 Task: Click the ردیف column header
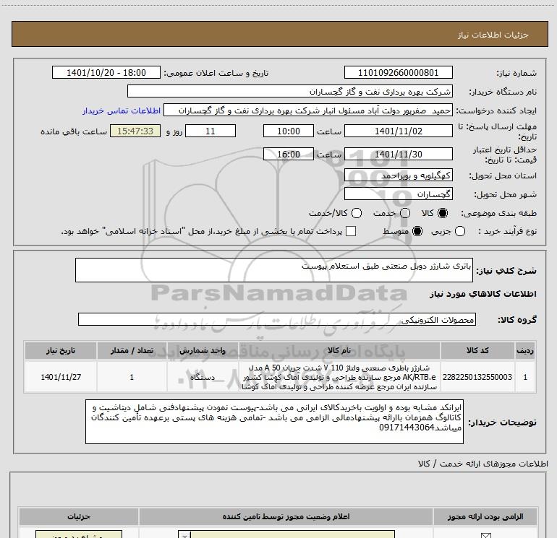[525, 350]
